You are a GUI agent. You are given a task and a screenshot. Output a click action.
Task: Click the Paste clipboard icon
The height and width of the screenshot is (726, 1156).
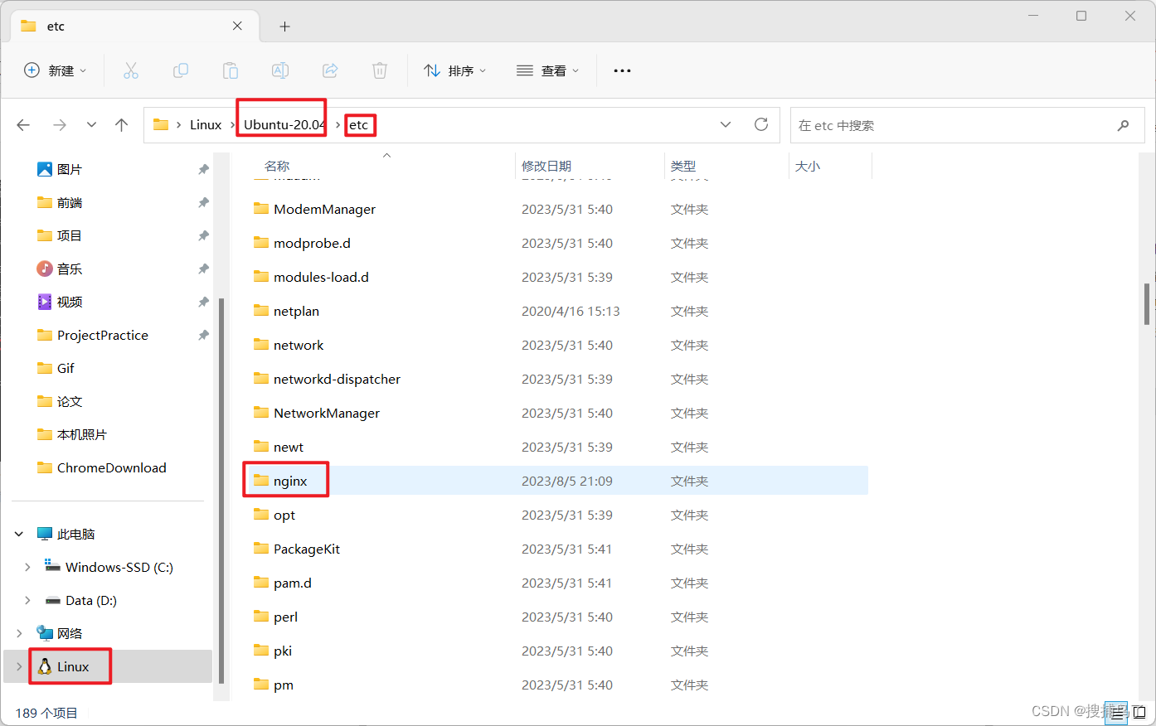(231, 71)
